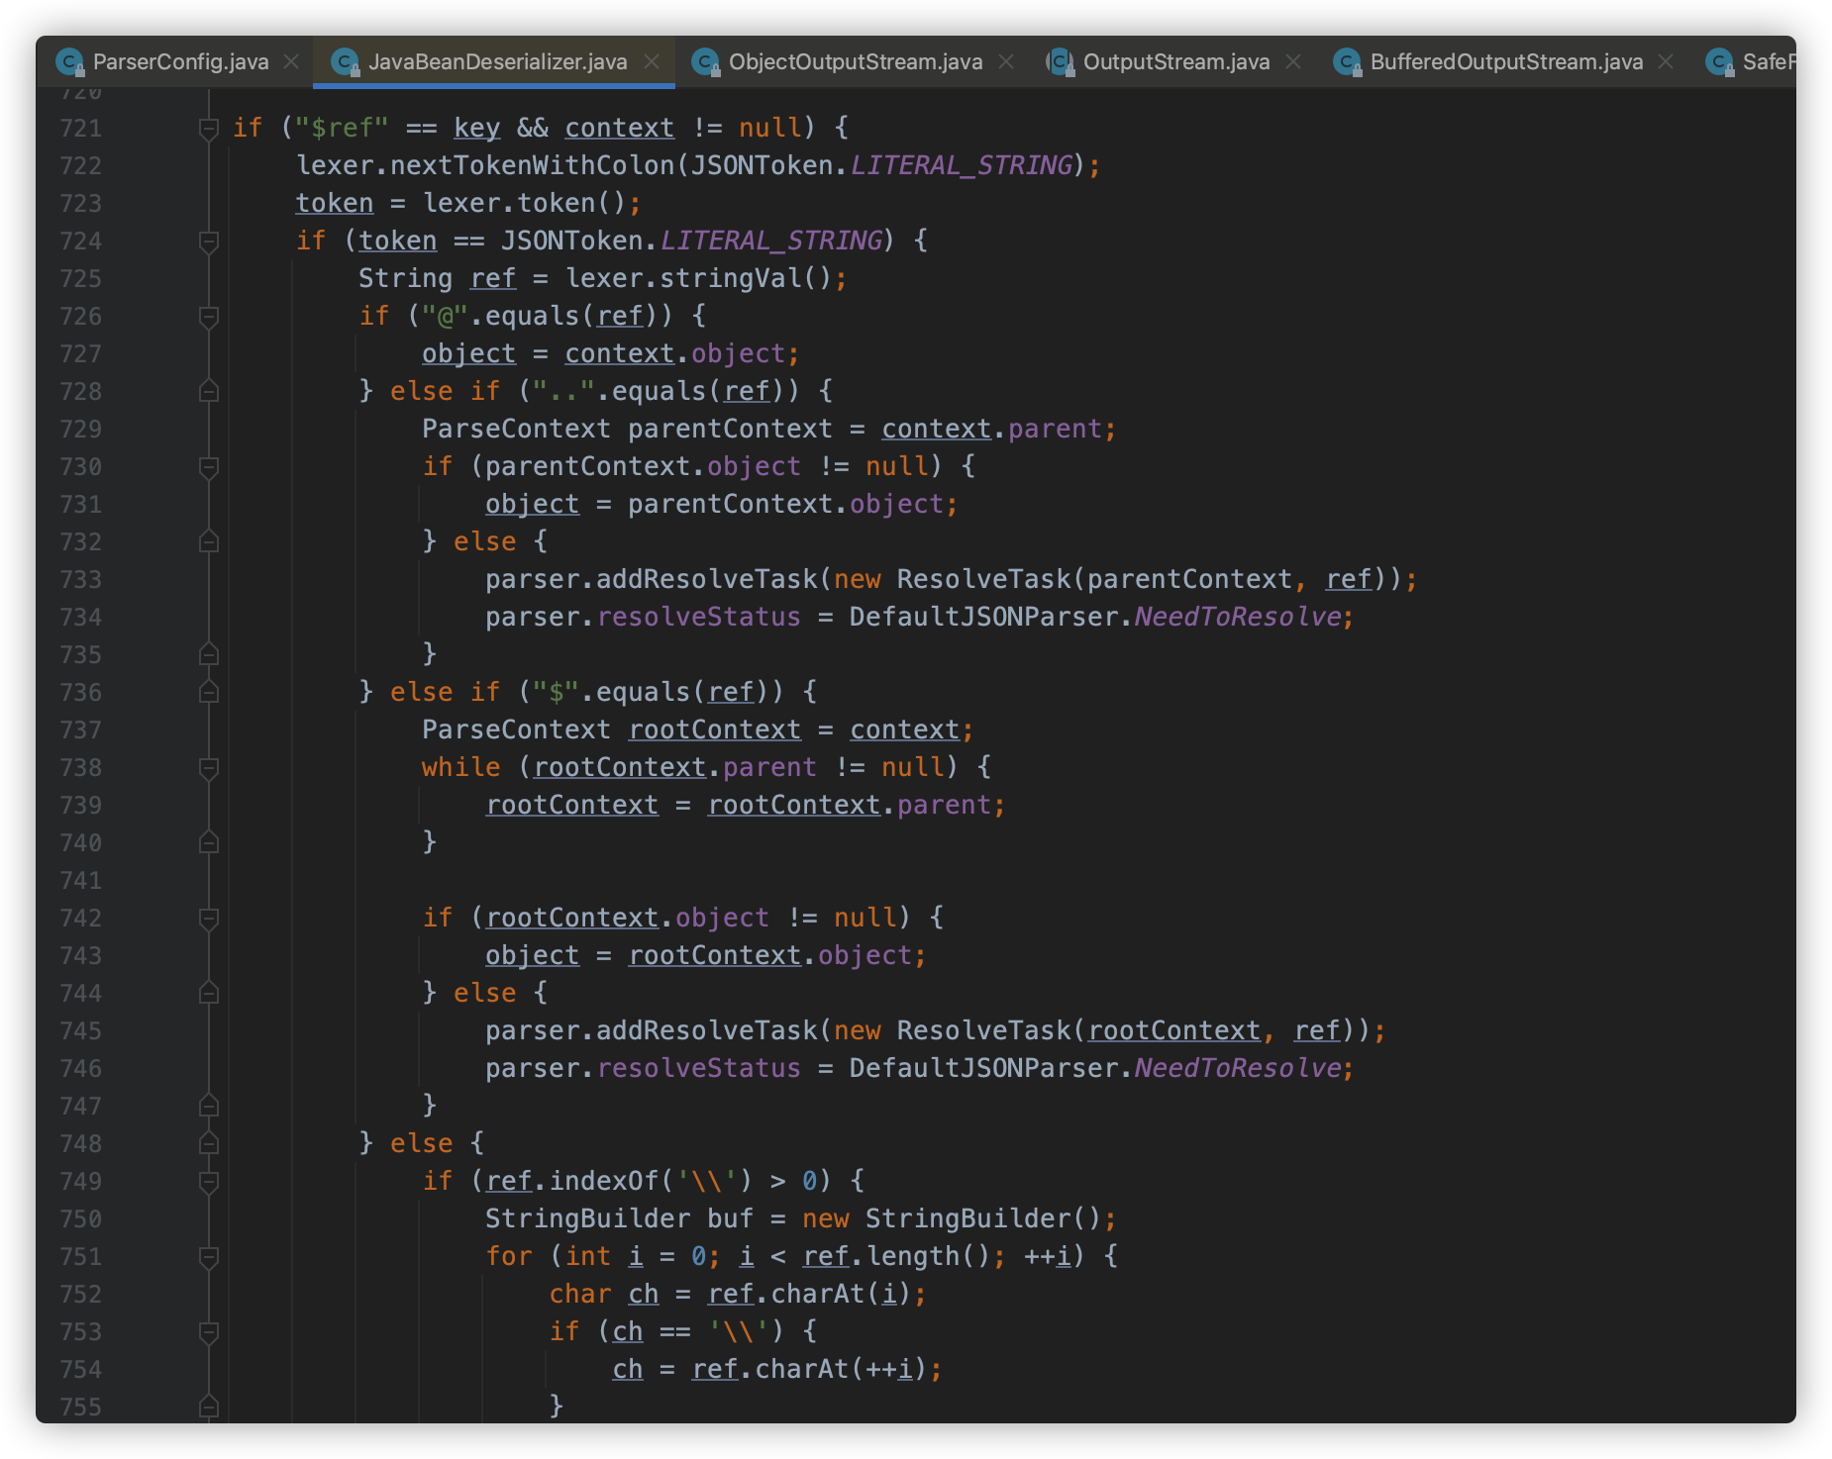Click the fold end marker at line 747
This screenshot has width=1832, height=1459.
[x=209, y=1107]
